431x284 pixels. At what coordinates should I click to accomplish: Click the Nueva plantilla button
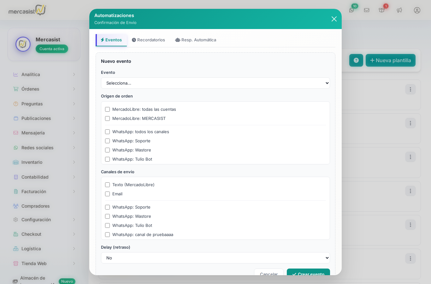390,60
